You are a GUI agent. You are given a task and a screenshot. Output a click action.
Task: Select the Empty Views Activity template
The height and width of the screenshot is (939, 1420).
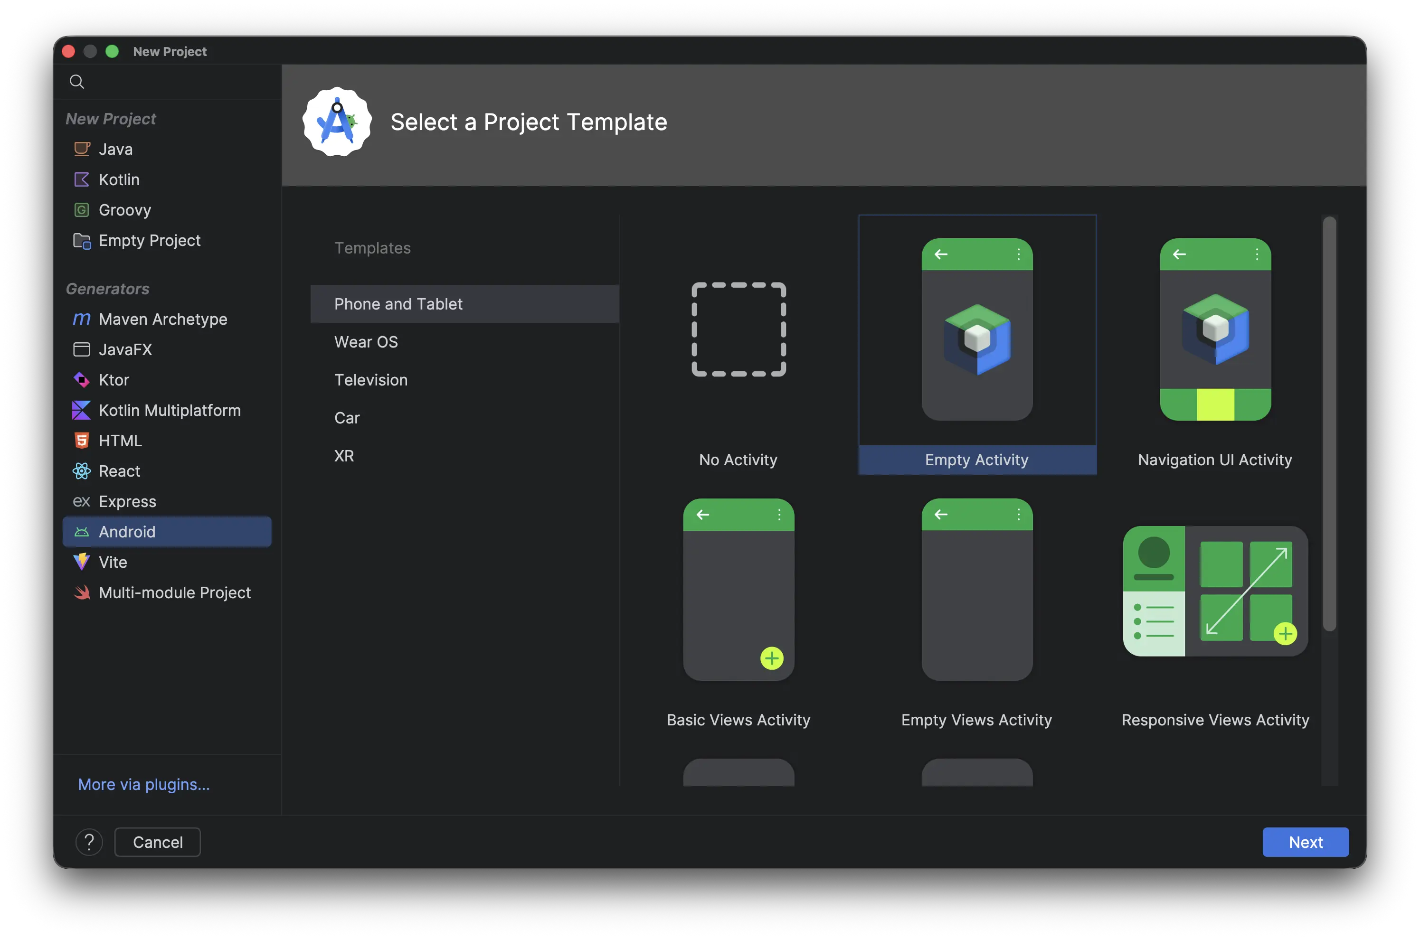tap(977, 605)
